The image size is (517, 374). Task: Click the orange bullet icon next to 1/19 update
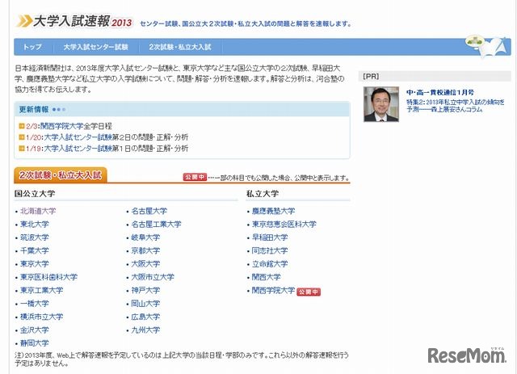pyautogui.click(x=22, y=149)
